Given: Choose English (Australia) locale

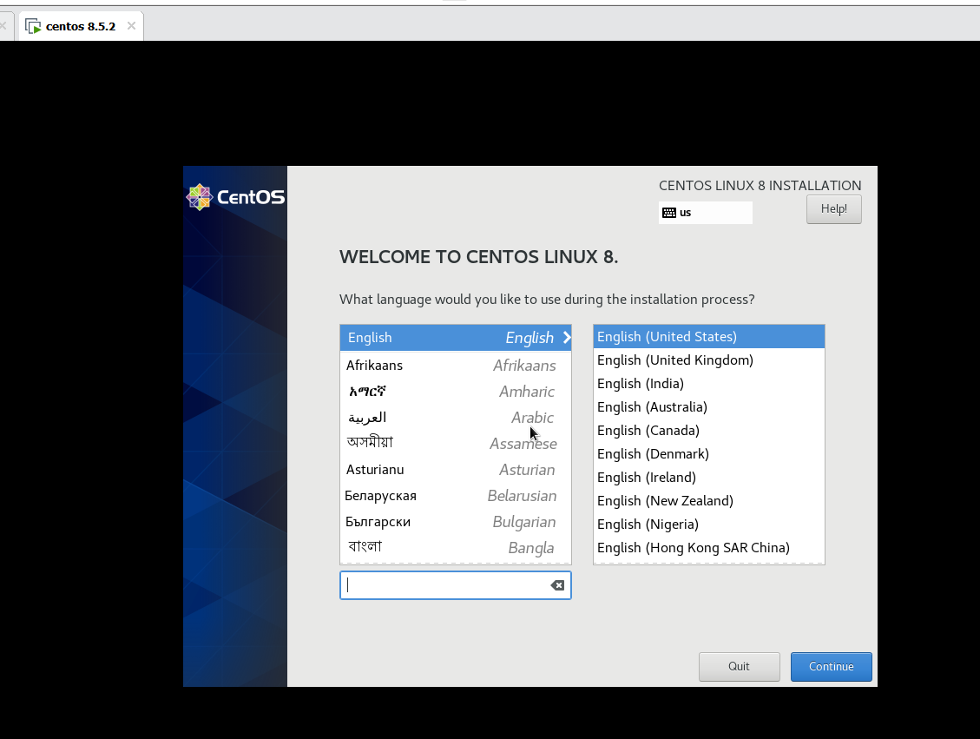Looking at the screenshot, I should click(x=709, y=407).
